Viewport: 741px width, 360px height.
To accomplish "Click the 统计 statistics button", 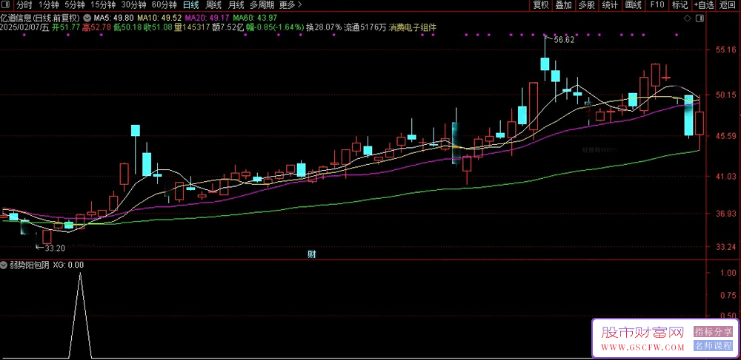I will (x=610, y=5).
